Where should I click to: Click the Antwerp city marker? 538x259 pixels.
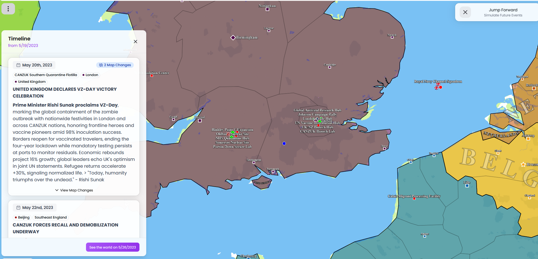click(528, 139)
